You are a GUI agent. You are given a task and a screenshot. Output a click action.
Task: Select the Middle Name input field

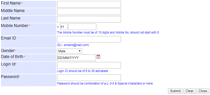[89, 12]
